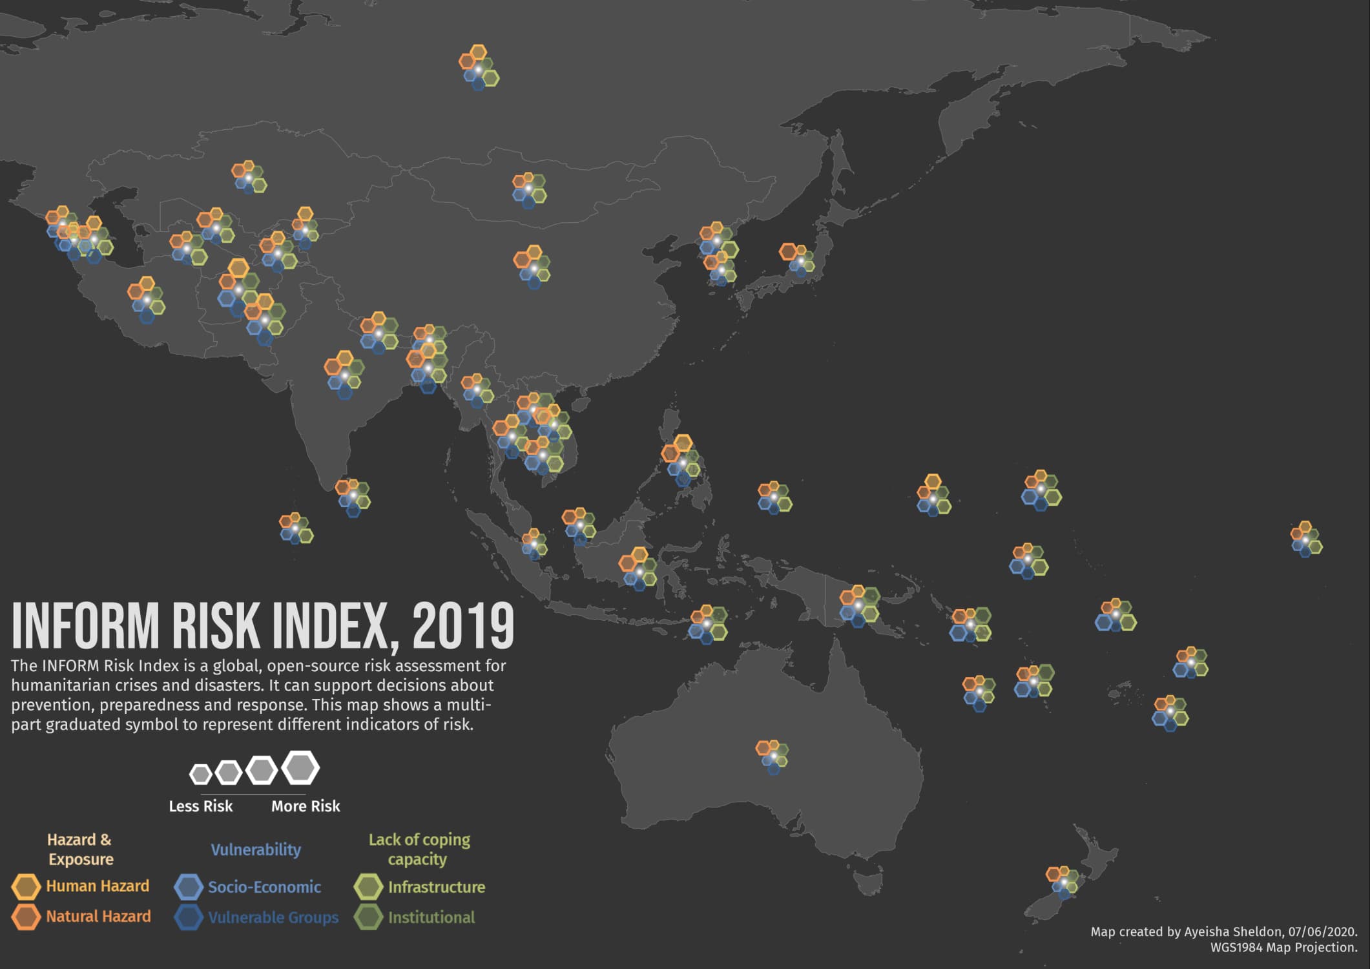The image size is (1370, 969).
Task: Select the Infrastructure legend hexagon
Action: [x=369, y=887]
